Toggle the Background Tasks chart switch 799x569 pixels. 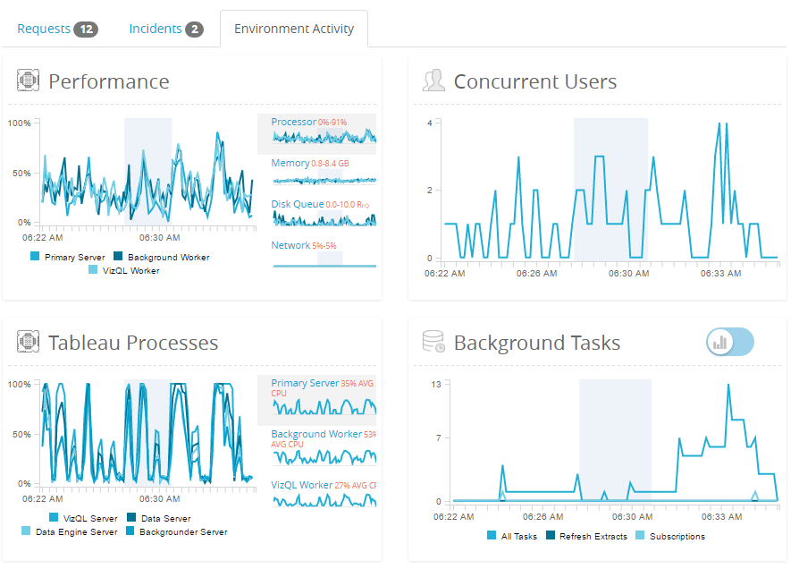(729, 342)
